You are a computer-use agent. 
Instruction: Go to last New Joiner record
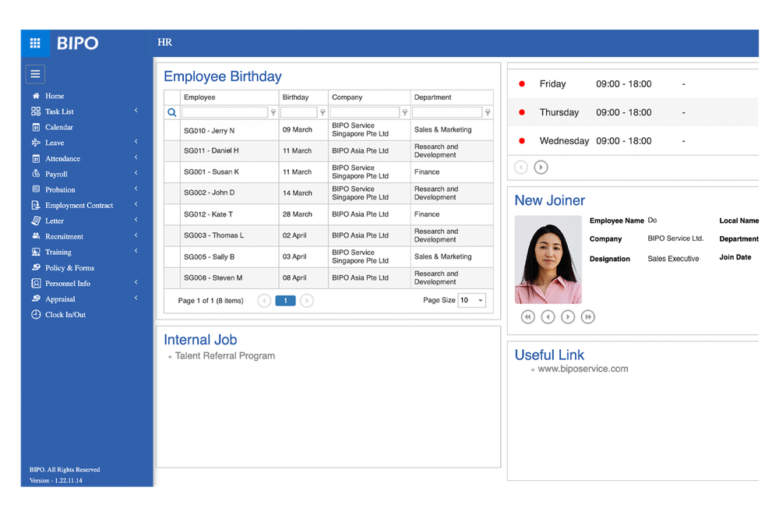click(587, 316)
